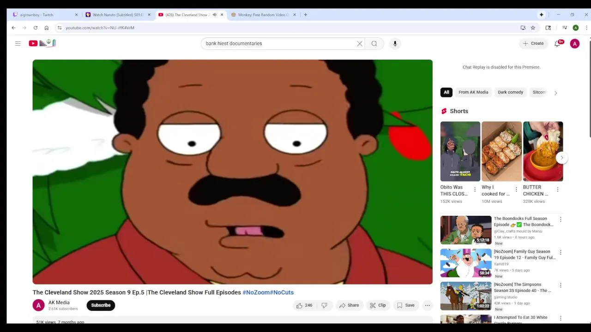The width and height of the screenshot is (591, 332).
Task: Open options for Obito short
Action: click(x=475, y=190)
